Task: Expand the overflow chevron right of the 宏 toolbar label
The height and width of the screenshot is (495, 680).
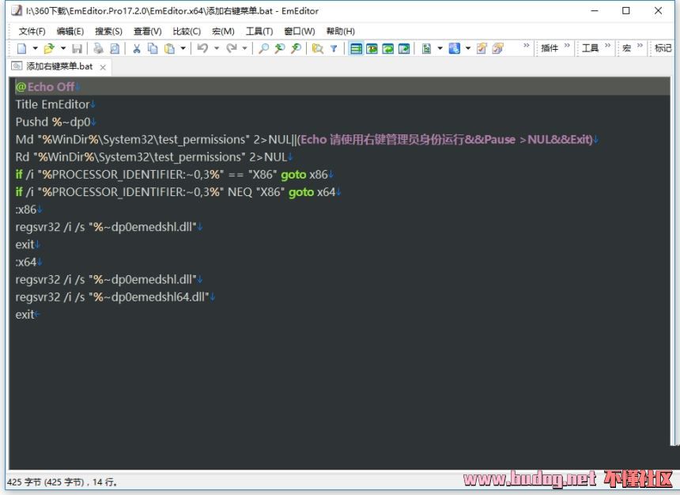Action: 640,46
